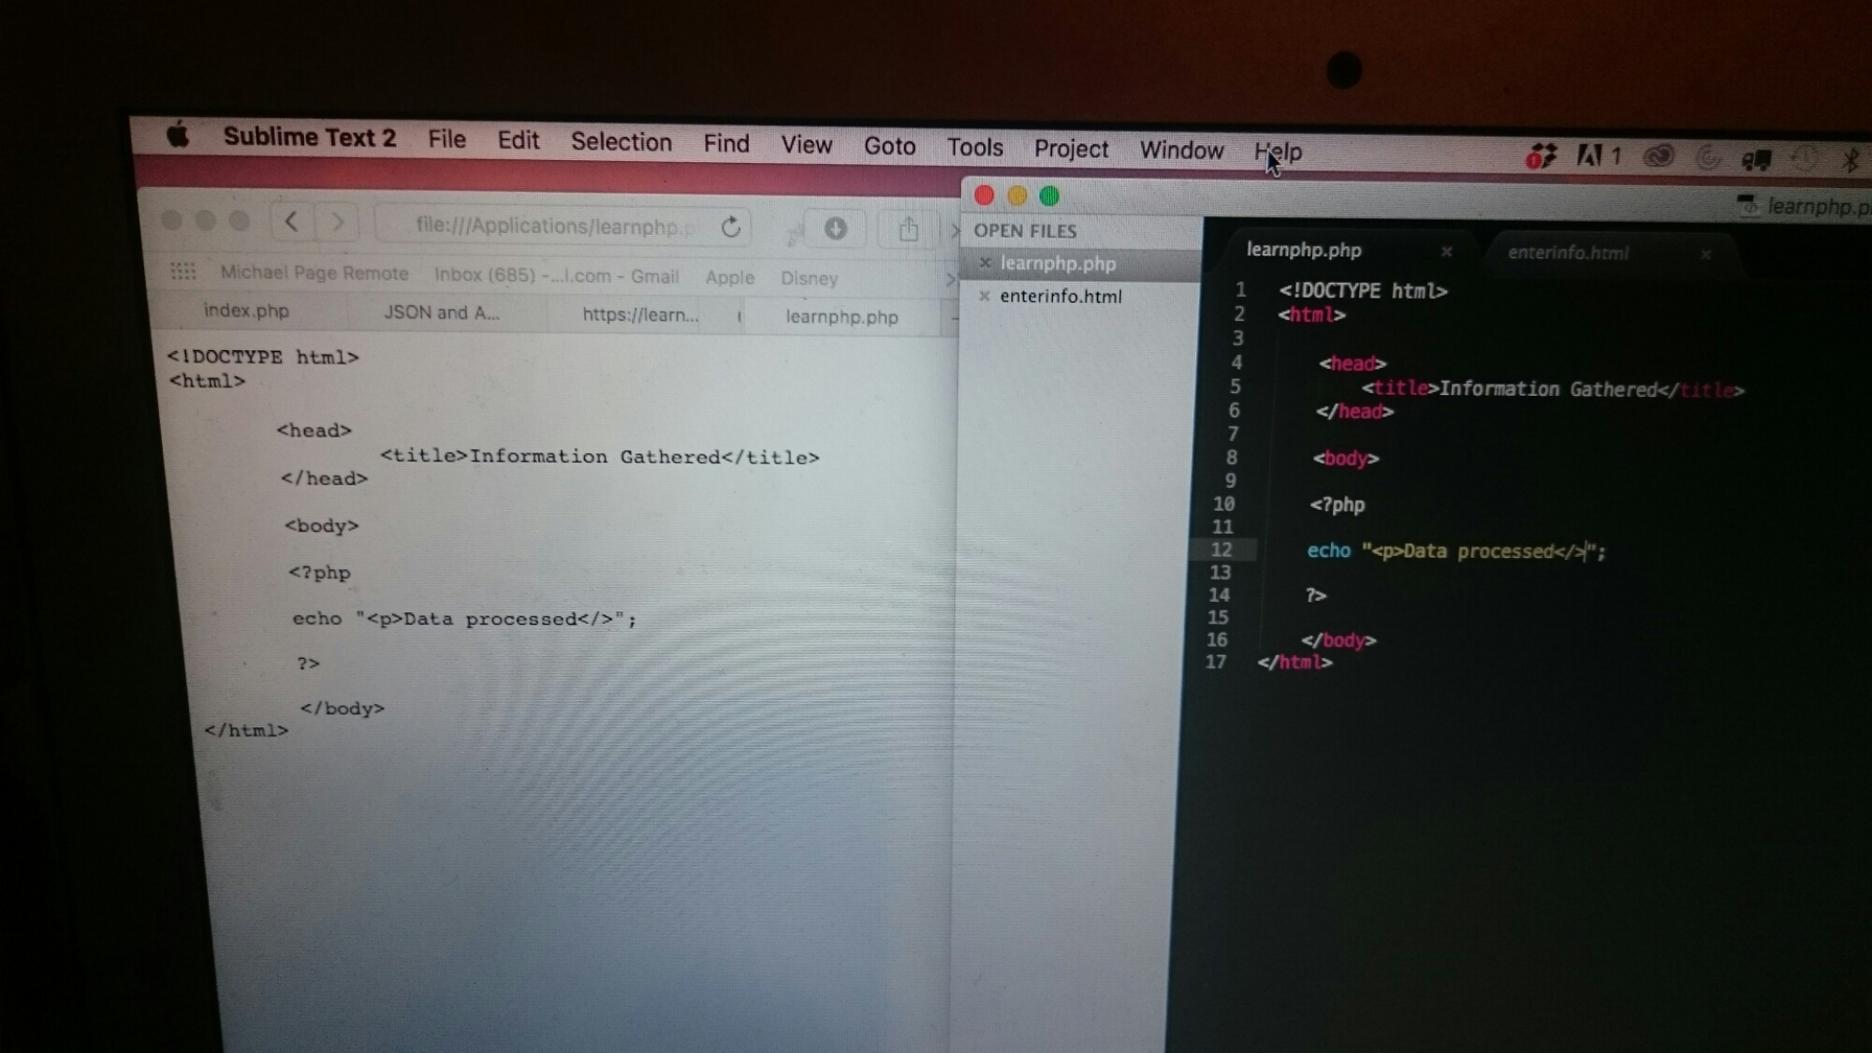Open the Tools menu
This screenshot has height=1053, width=1872.
pos(974,148)
